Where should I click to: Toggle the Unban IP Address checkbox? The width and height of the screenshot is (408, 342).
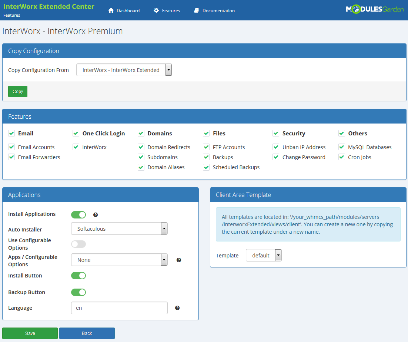tap(276, 147)
